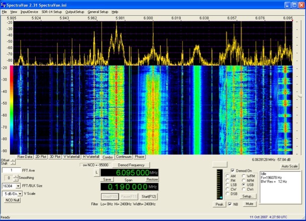Click the SpectraVue icon in title bar
Screen dimensions: 306x221
(4, 5)
